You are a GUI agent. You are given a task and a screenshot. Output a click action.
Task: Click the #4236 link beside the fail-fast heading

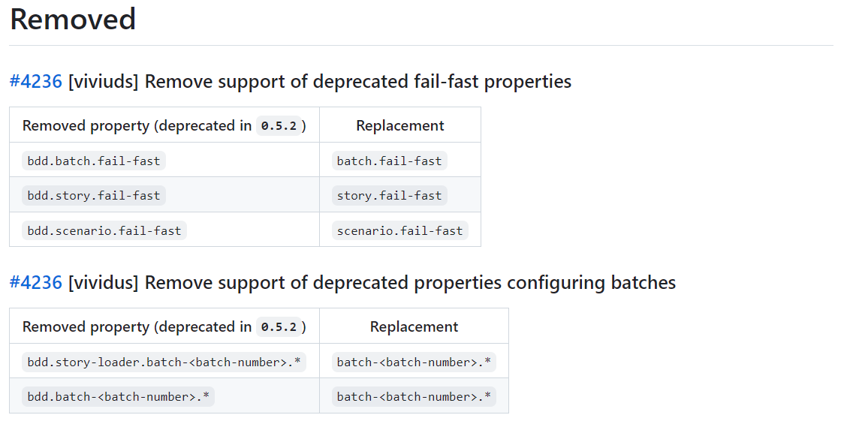(x=35, y=81)
